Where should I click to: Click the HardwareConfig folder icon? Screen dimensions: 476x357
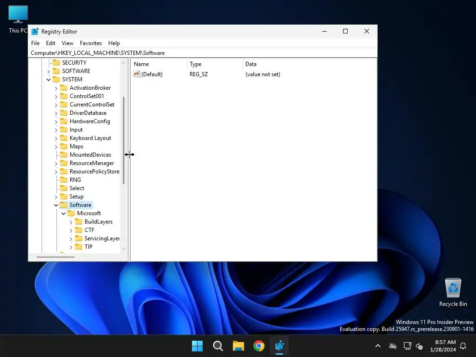point(64,121)
